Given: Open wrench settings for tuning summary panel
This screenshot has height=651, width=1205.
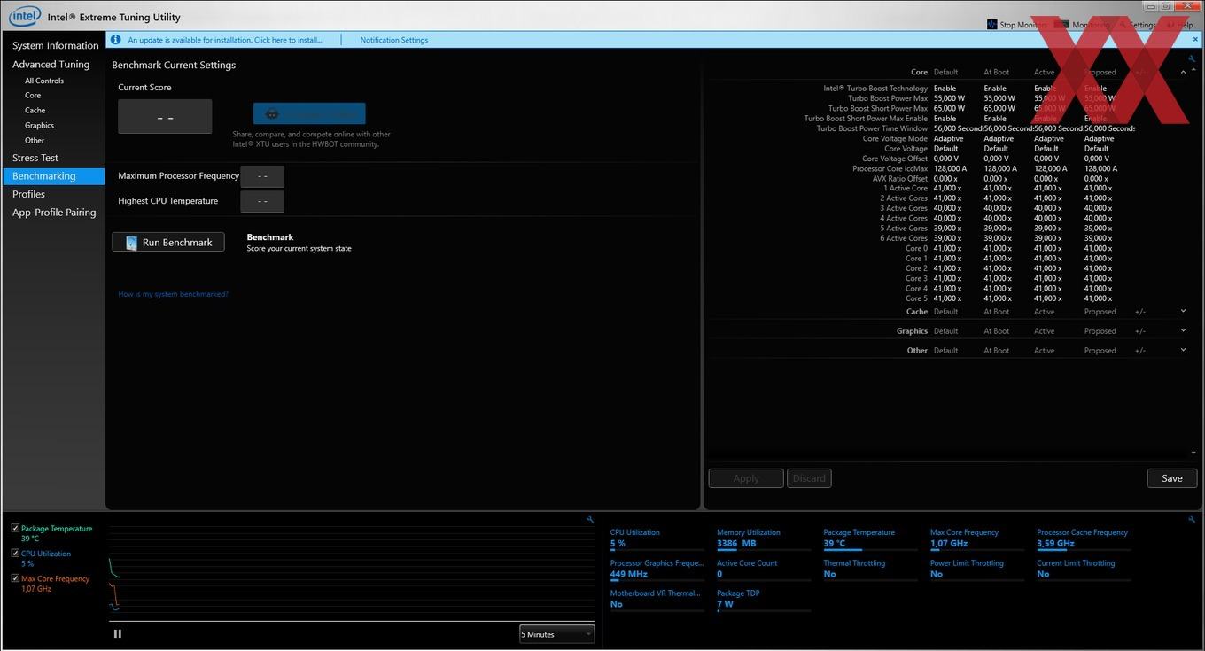Looking at the screenshot, I should click(1192, 58).
